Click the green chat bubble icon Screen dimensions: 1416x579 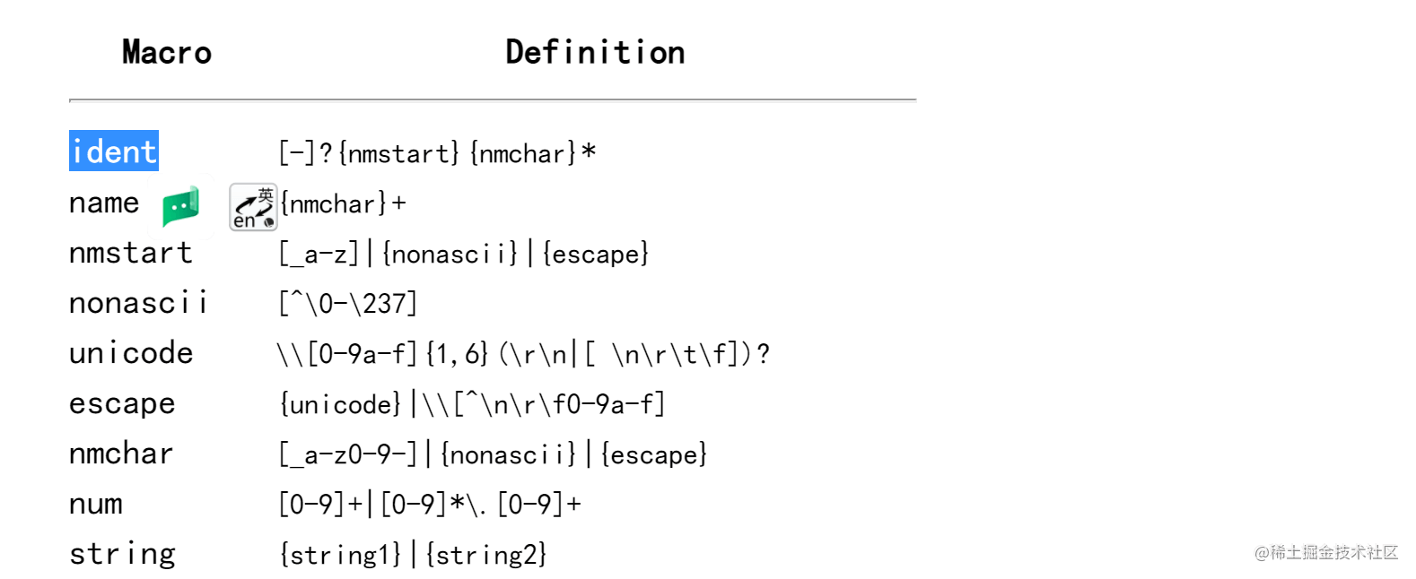point(180,206)
